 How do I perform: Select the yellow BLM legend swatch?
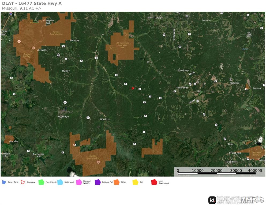(135, 182)
